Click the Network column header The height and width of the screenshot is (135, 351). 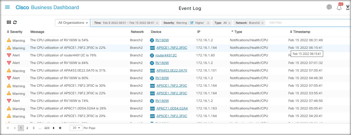coord(137,32)
